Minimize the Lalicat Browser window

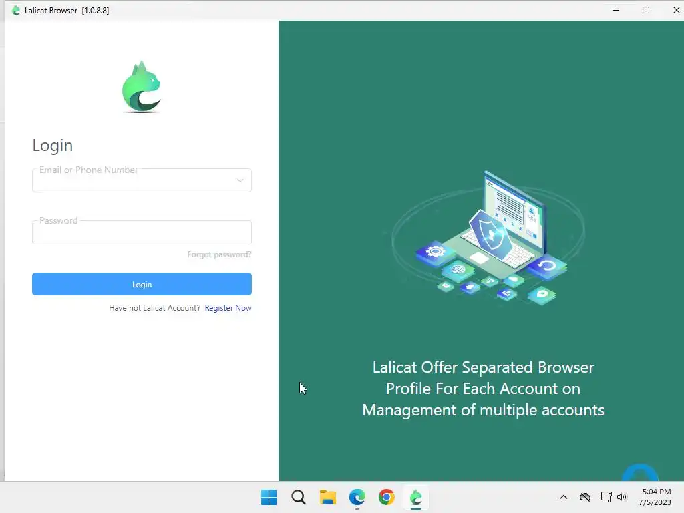pyautogui.click(x=616, y=10)
